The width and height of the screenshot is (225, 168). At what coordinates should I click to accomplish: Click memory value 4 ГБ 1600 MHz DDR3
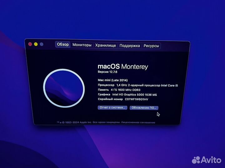[x=126, y=90]
